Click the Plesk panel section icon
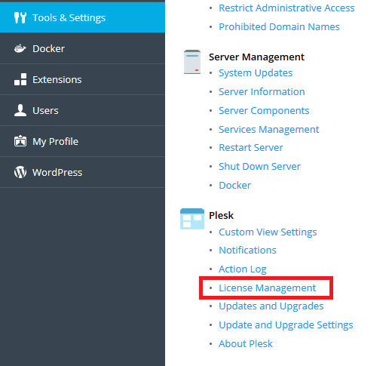Screen dimensions: 386x366 point(192,219)
